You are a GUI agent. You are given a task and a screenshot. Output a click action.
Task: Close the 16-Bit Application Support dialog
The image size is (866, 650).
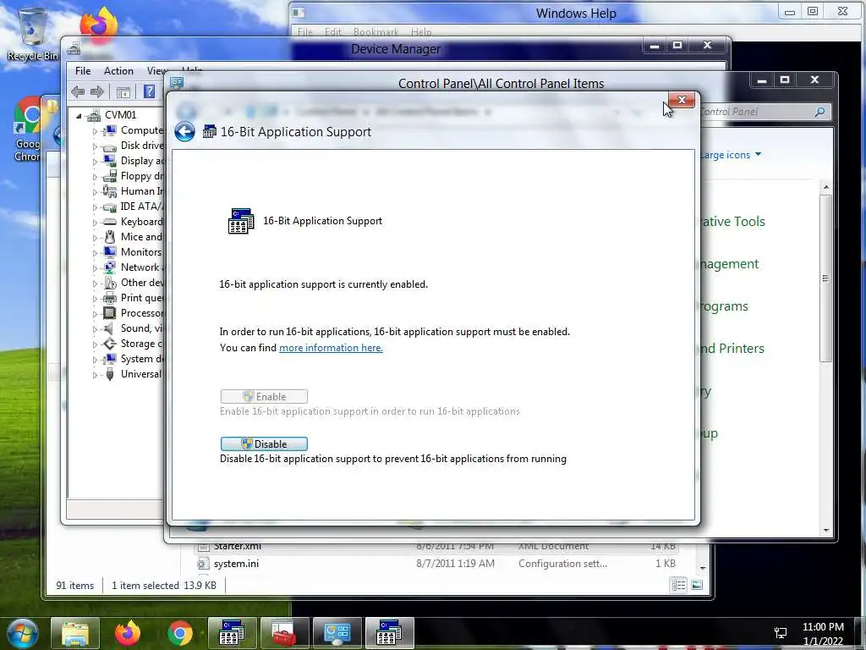[682, 100]
